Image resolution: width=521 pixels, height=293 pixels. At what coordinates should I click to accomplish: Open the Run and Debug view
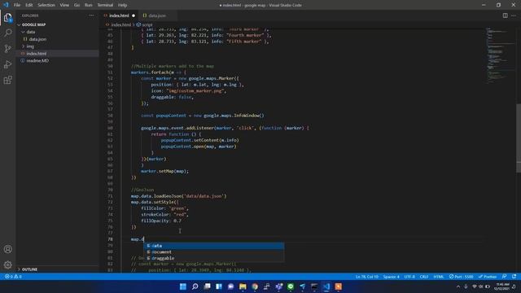pos(7,64)
